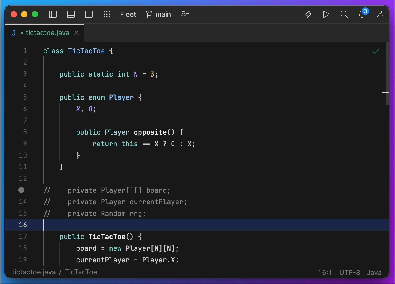Click the macOS green fullscreen button
The image size is (395, 284).
click(35, 14)
